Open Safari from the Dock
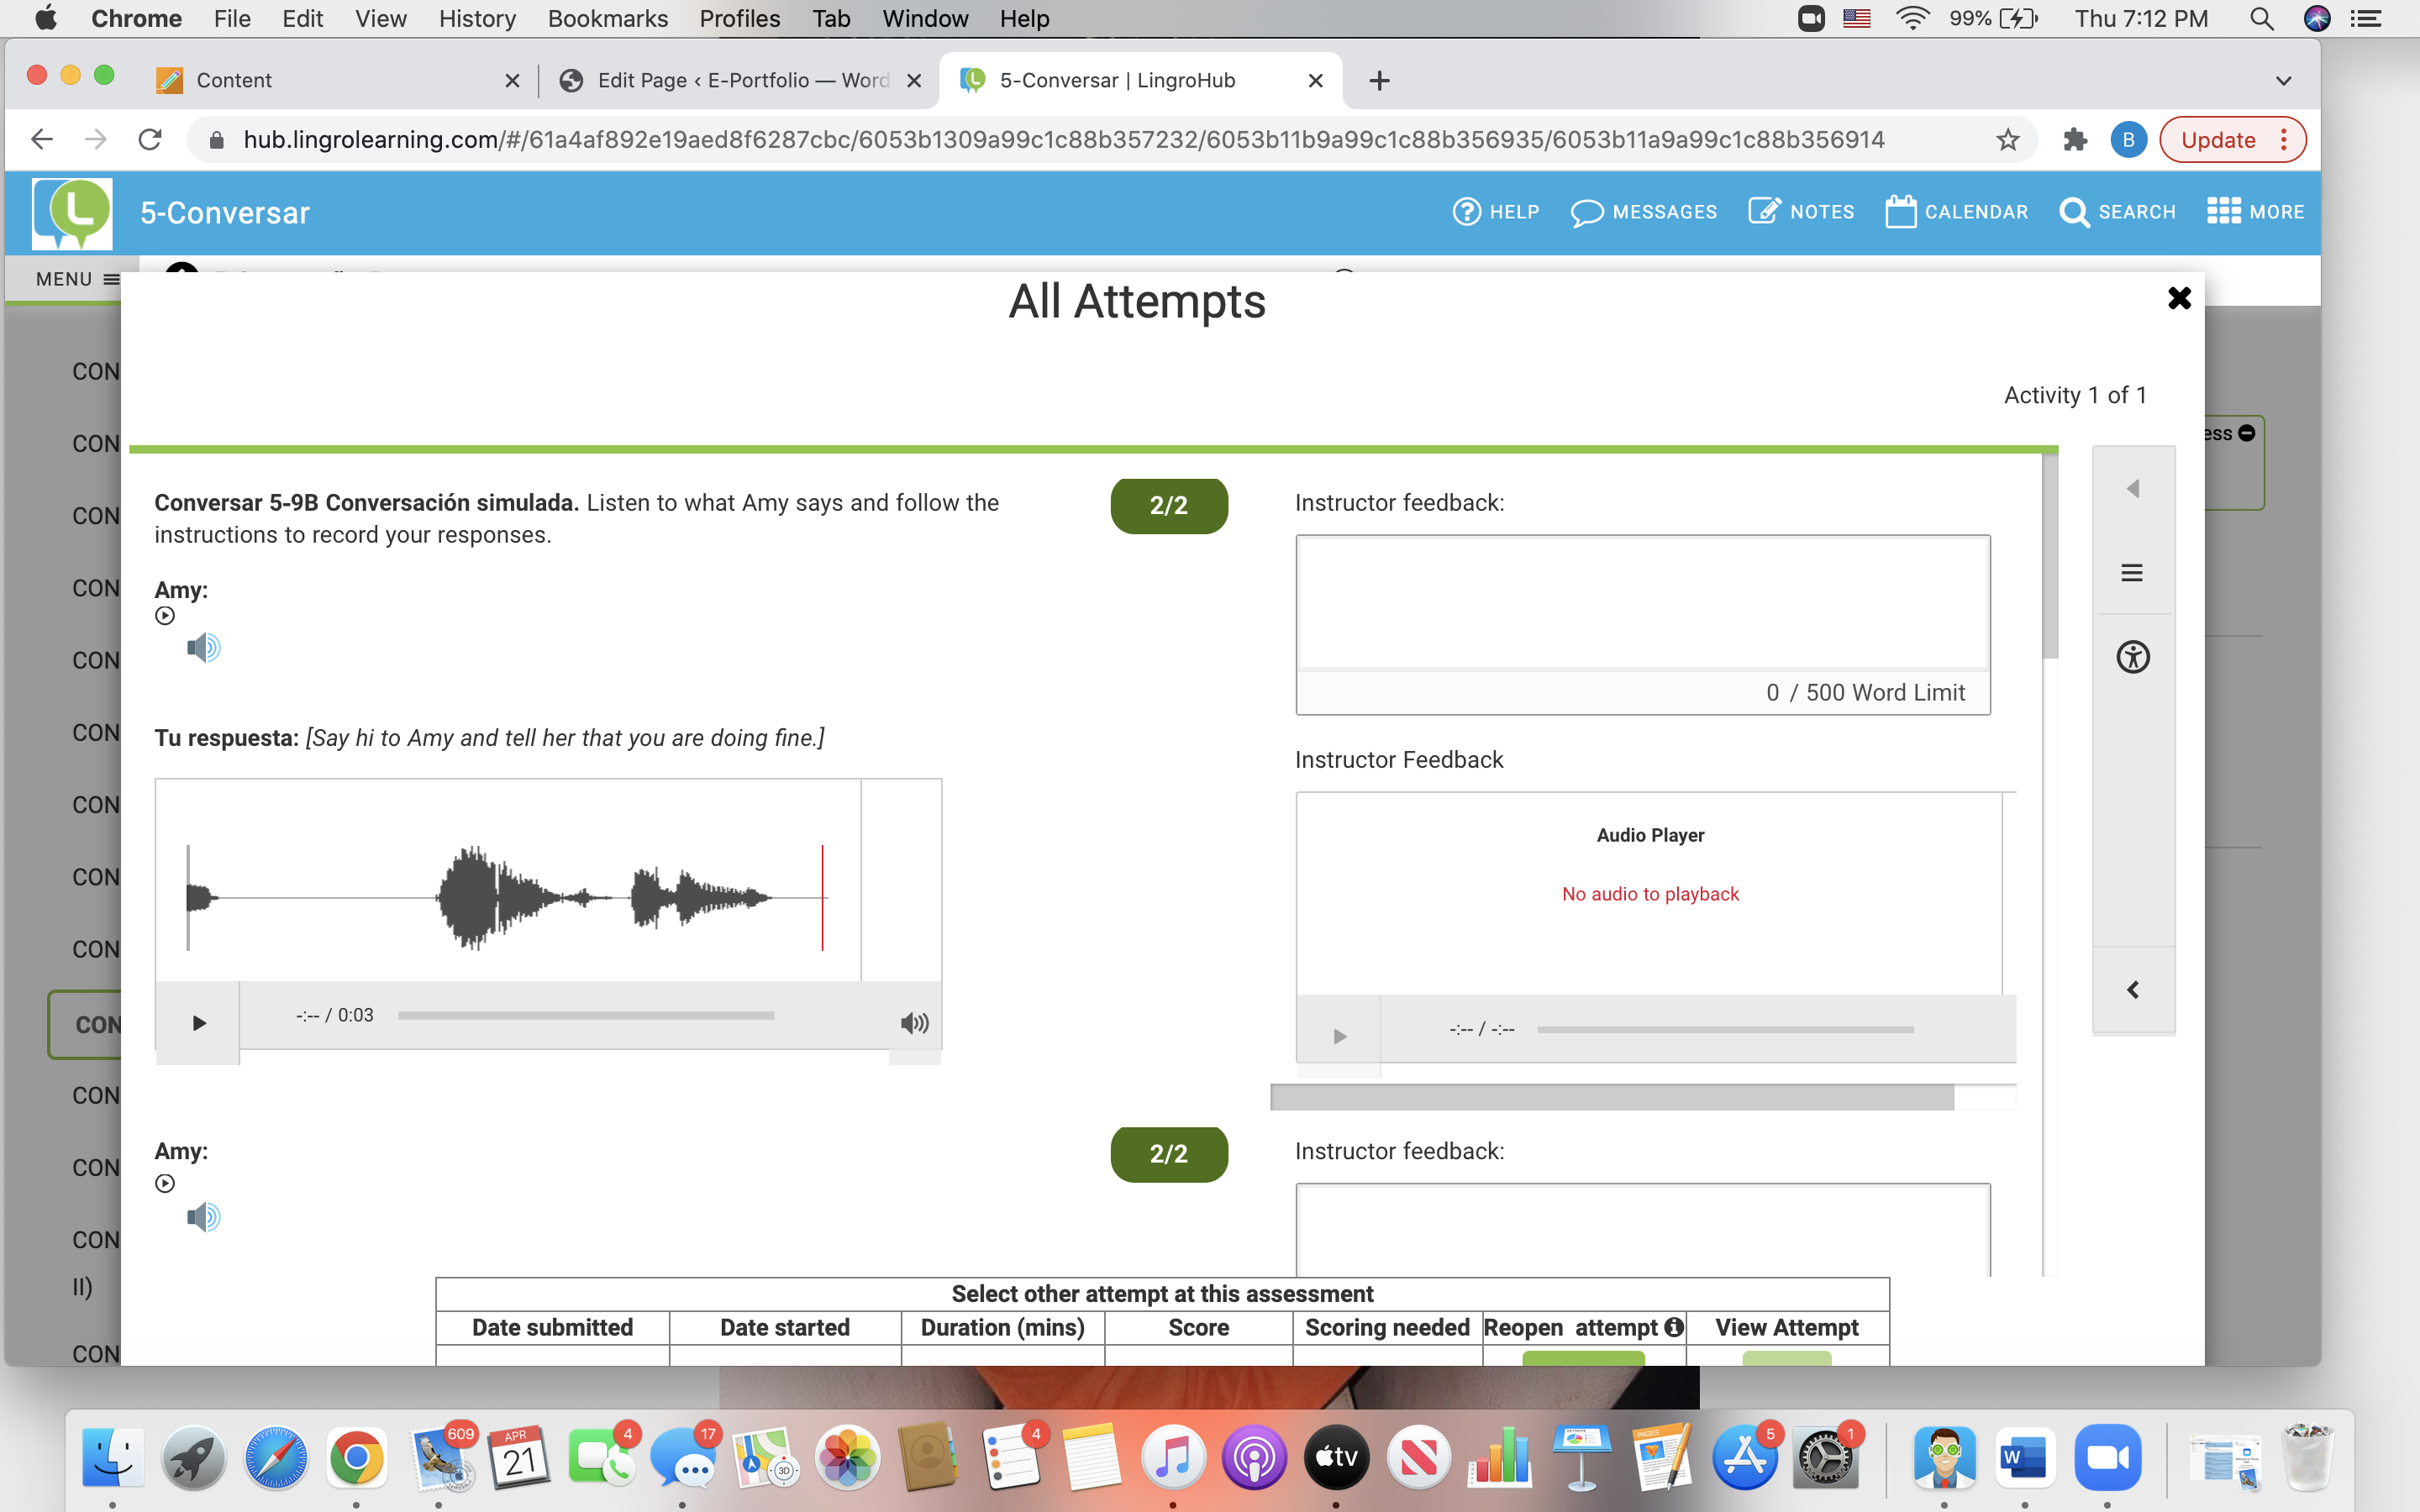The image size is (2420, 1512). (x=276, y=1457)
